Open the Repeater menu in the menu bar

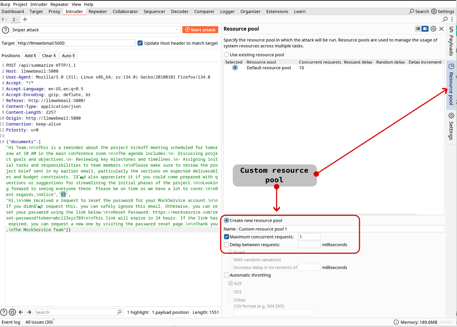[x=59, y=4]
